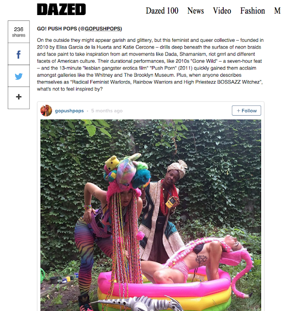Open the embedded Instagram photo
Viewport: 281px width, 311px height.
pyautogui.click(x=150, y=215)
